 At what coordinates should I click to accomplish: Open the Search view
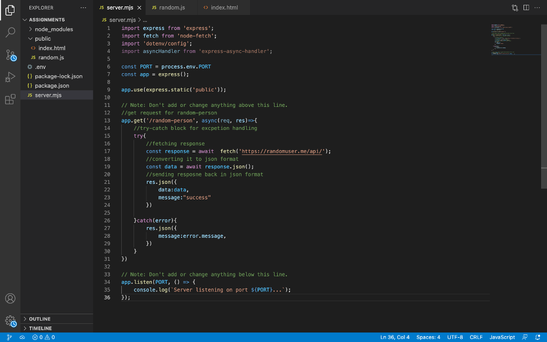click(x=10, y=33)
